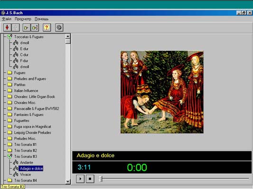Open help with the question mark icon
The image size is (253, 189).
(47, 27)
